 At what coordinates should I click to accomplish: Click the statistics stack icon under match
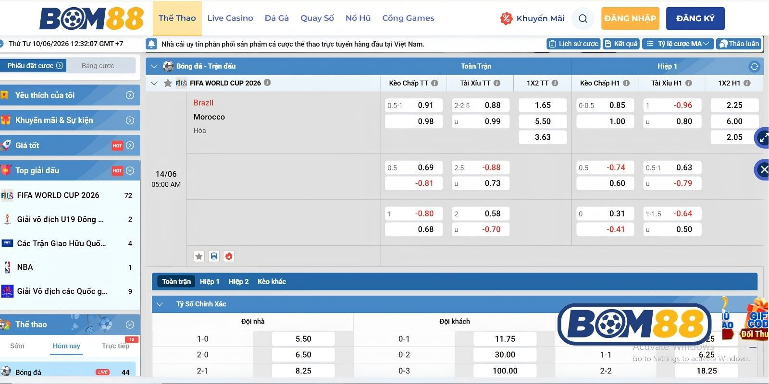(x=214, y=256)
